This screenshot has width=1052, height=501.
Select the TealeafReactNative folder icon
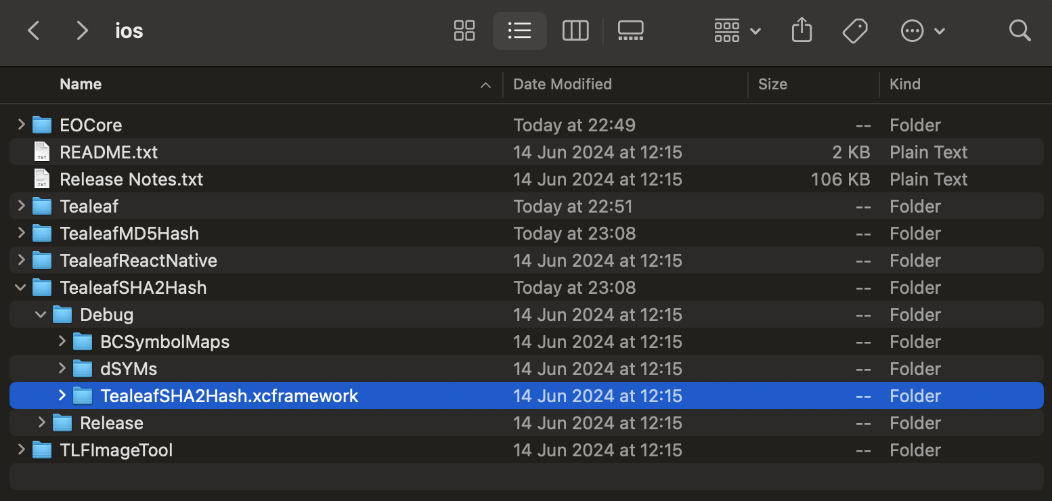click(42, 260)
